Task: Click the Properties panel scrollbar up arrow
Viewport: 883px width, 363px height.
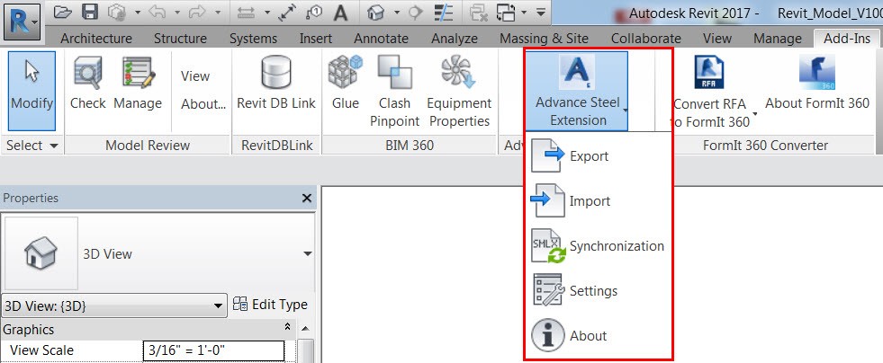Action: (305, 328)
